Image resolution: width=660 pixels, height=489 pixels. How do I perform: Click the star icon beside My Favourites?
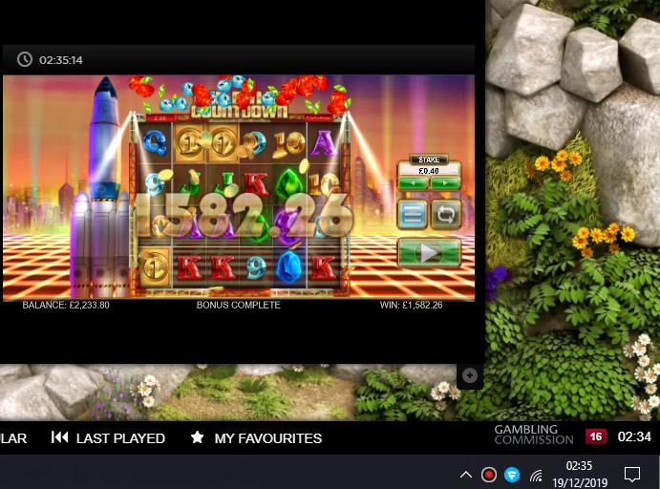point(197,437)
